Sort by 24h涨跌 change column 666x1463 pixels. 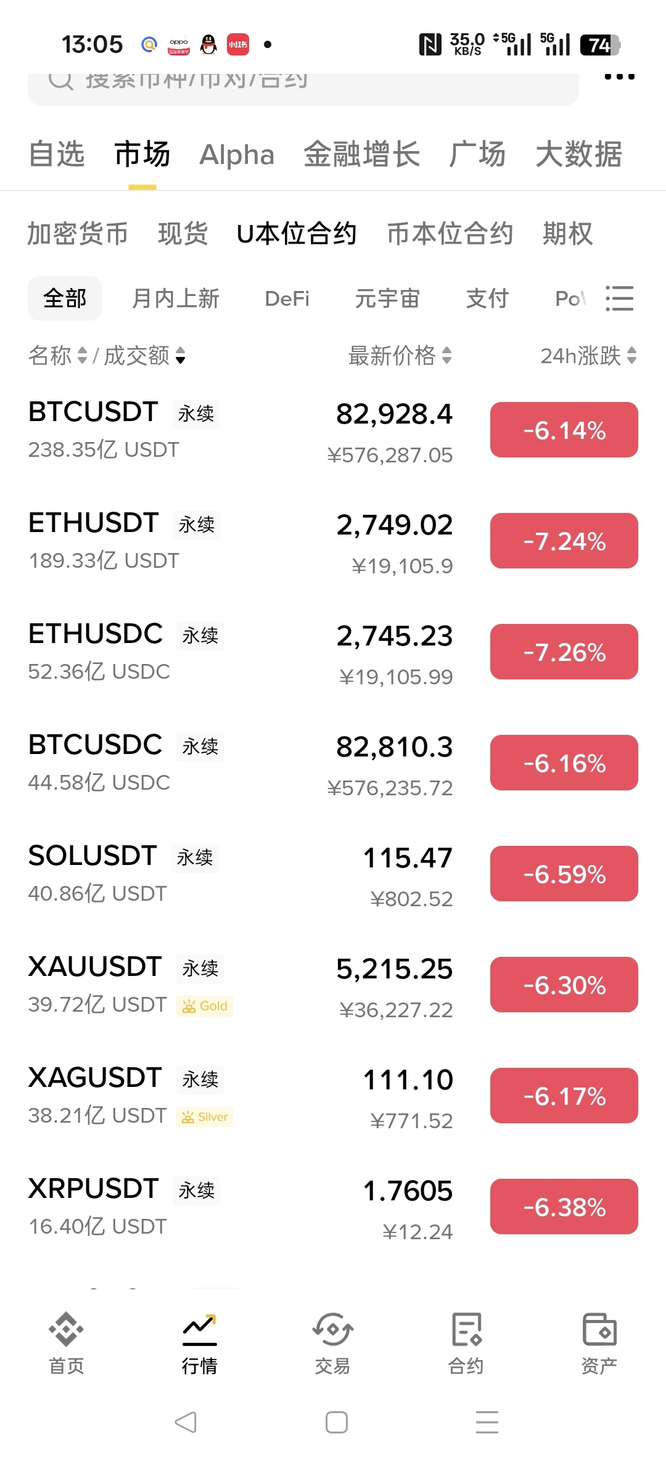(x=631, y=356)
